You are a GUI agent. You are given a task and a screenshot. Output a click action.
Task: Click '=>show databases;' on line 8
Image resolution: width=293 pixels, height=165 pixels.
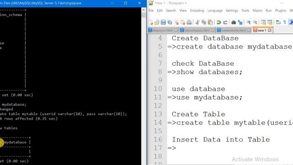(205, 72)
